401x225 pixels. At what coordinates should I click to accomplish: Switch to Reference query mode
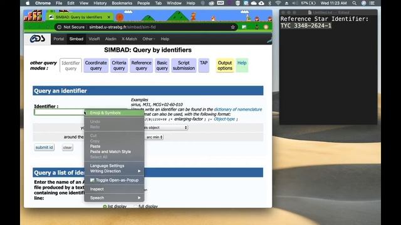point(141,65)
